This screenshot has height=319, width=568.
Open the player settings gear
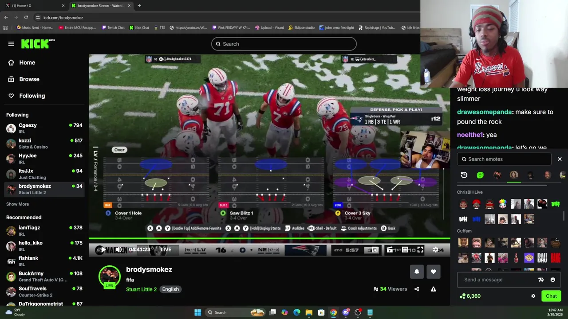tap(435, 250)
